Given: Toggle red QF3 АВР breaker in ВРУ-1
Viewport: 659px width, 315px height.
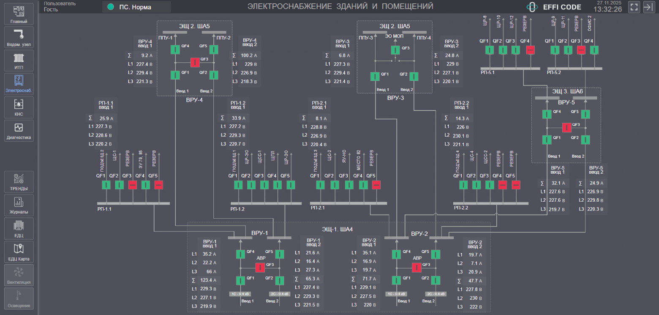Looking at the screenshot, I should [260, 268].
